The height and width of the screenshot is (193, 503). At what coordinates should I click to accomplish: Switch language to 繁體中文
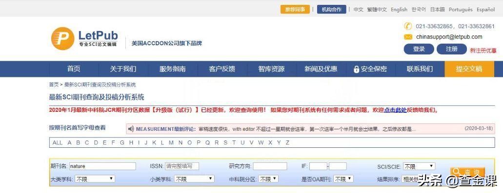click(377, 10)
